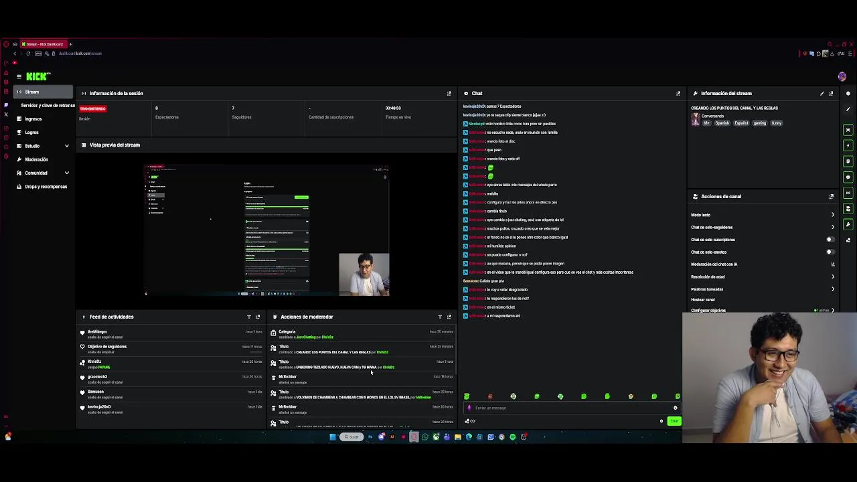Toggle the lightning activity feed widget icon

pyautogui.click(x=848, y=145)
